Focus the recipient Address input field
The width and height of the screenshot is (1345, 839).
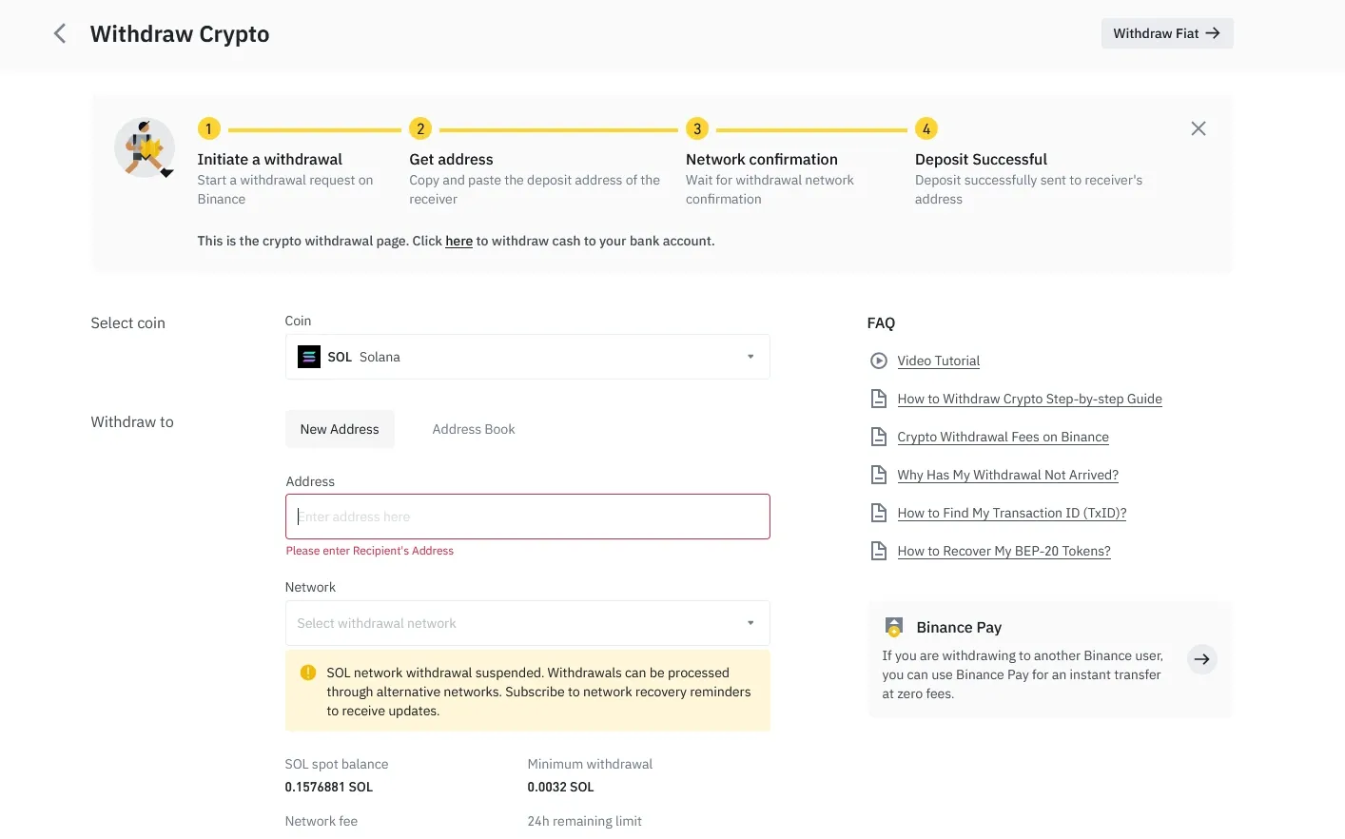[x=527, y=517]
